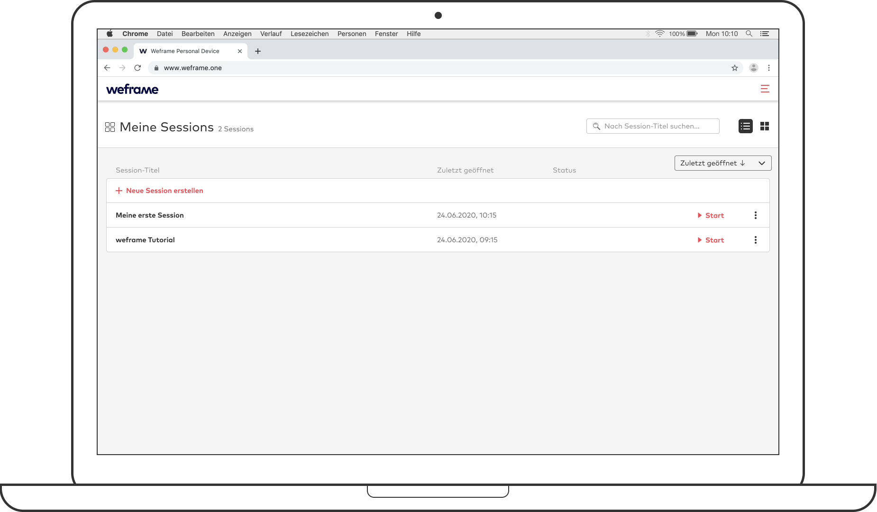Click the battery status icon
The image size is (877, 512).
(692, 34)
